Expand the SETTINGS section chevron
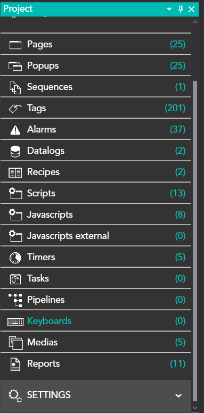Image resolution: width=204 pixels, height=413 pixels. [178, 395]
